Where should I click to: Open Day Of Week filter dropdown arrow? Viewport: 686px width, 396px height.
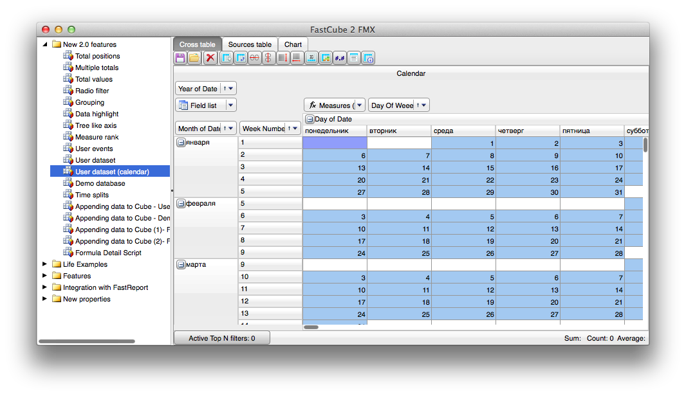pos(424,105)
